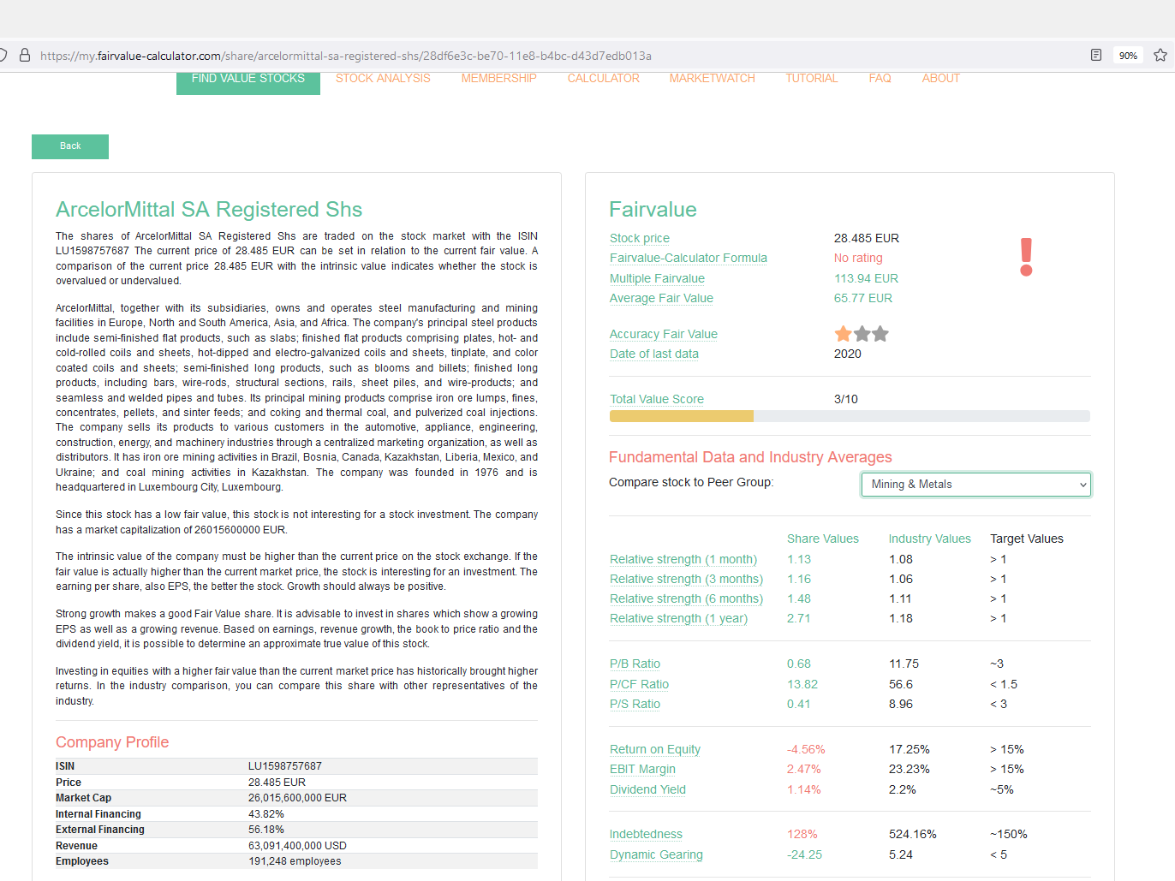
Task: Click the lock icon in the address bar
Action: click(25, 55)
